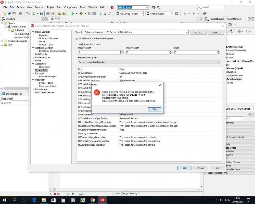Click OK in the Error dialog
The height and width of the screenshot is (204, 255).
point(155,109)
